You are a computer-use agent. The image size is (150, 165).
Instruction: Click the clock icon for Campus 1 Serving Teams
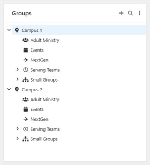pos(25,70)
